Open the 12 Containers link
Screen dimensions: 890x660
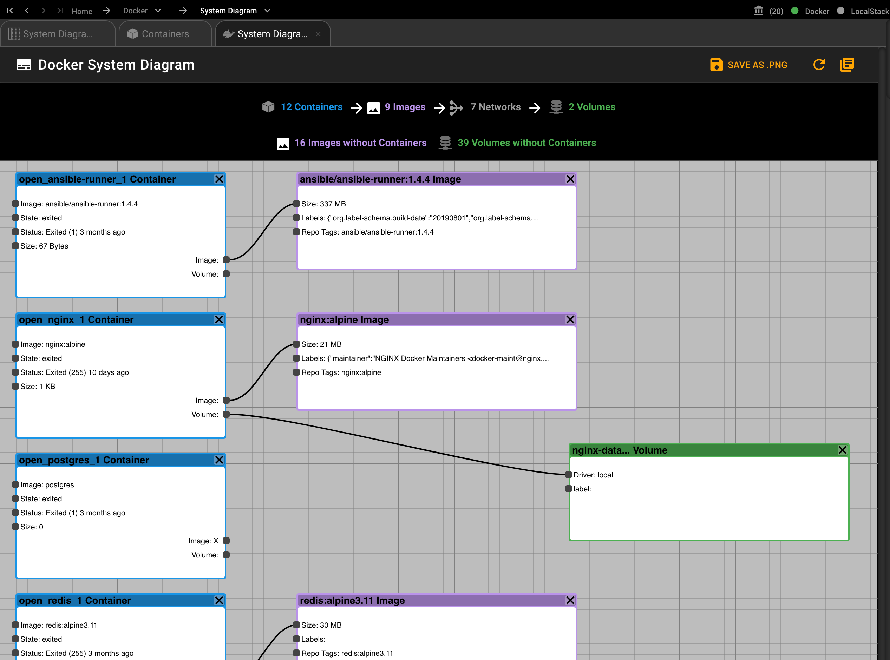[311, 107]
